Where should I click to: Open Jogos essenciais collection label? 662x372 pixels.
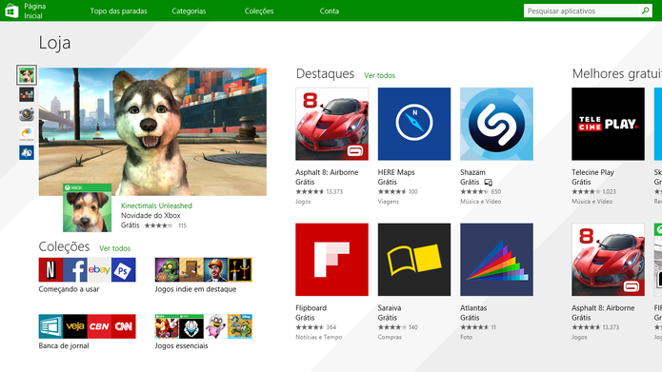tap(182, 346)
